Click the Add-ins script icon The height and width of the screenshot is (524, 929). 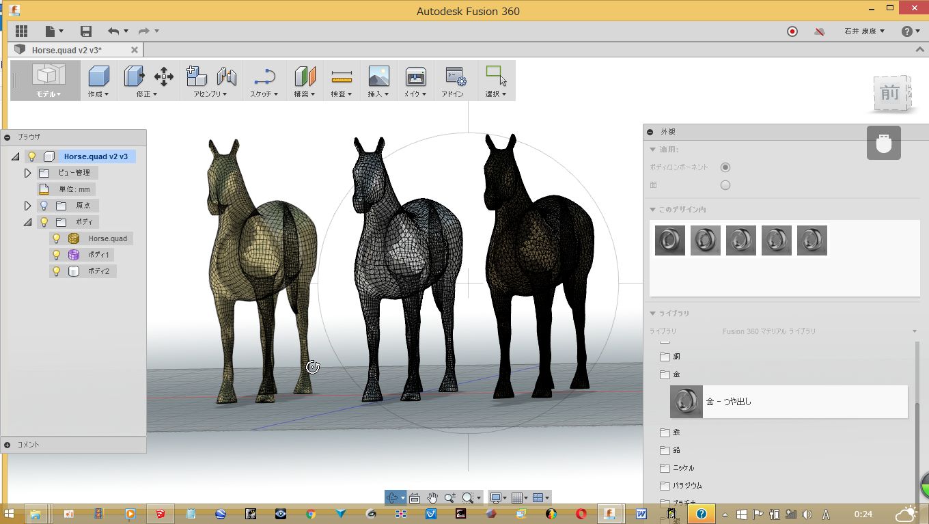[454, 77]
